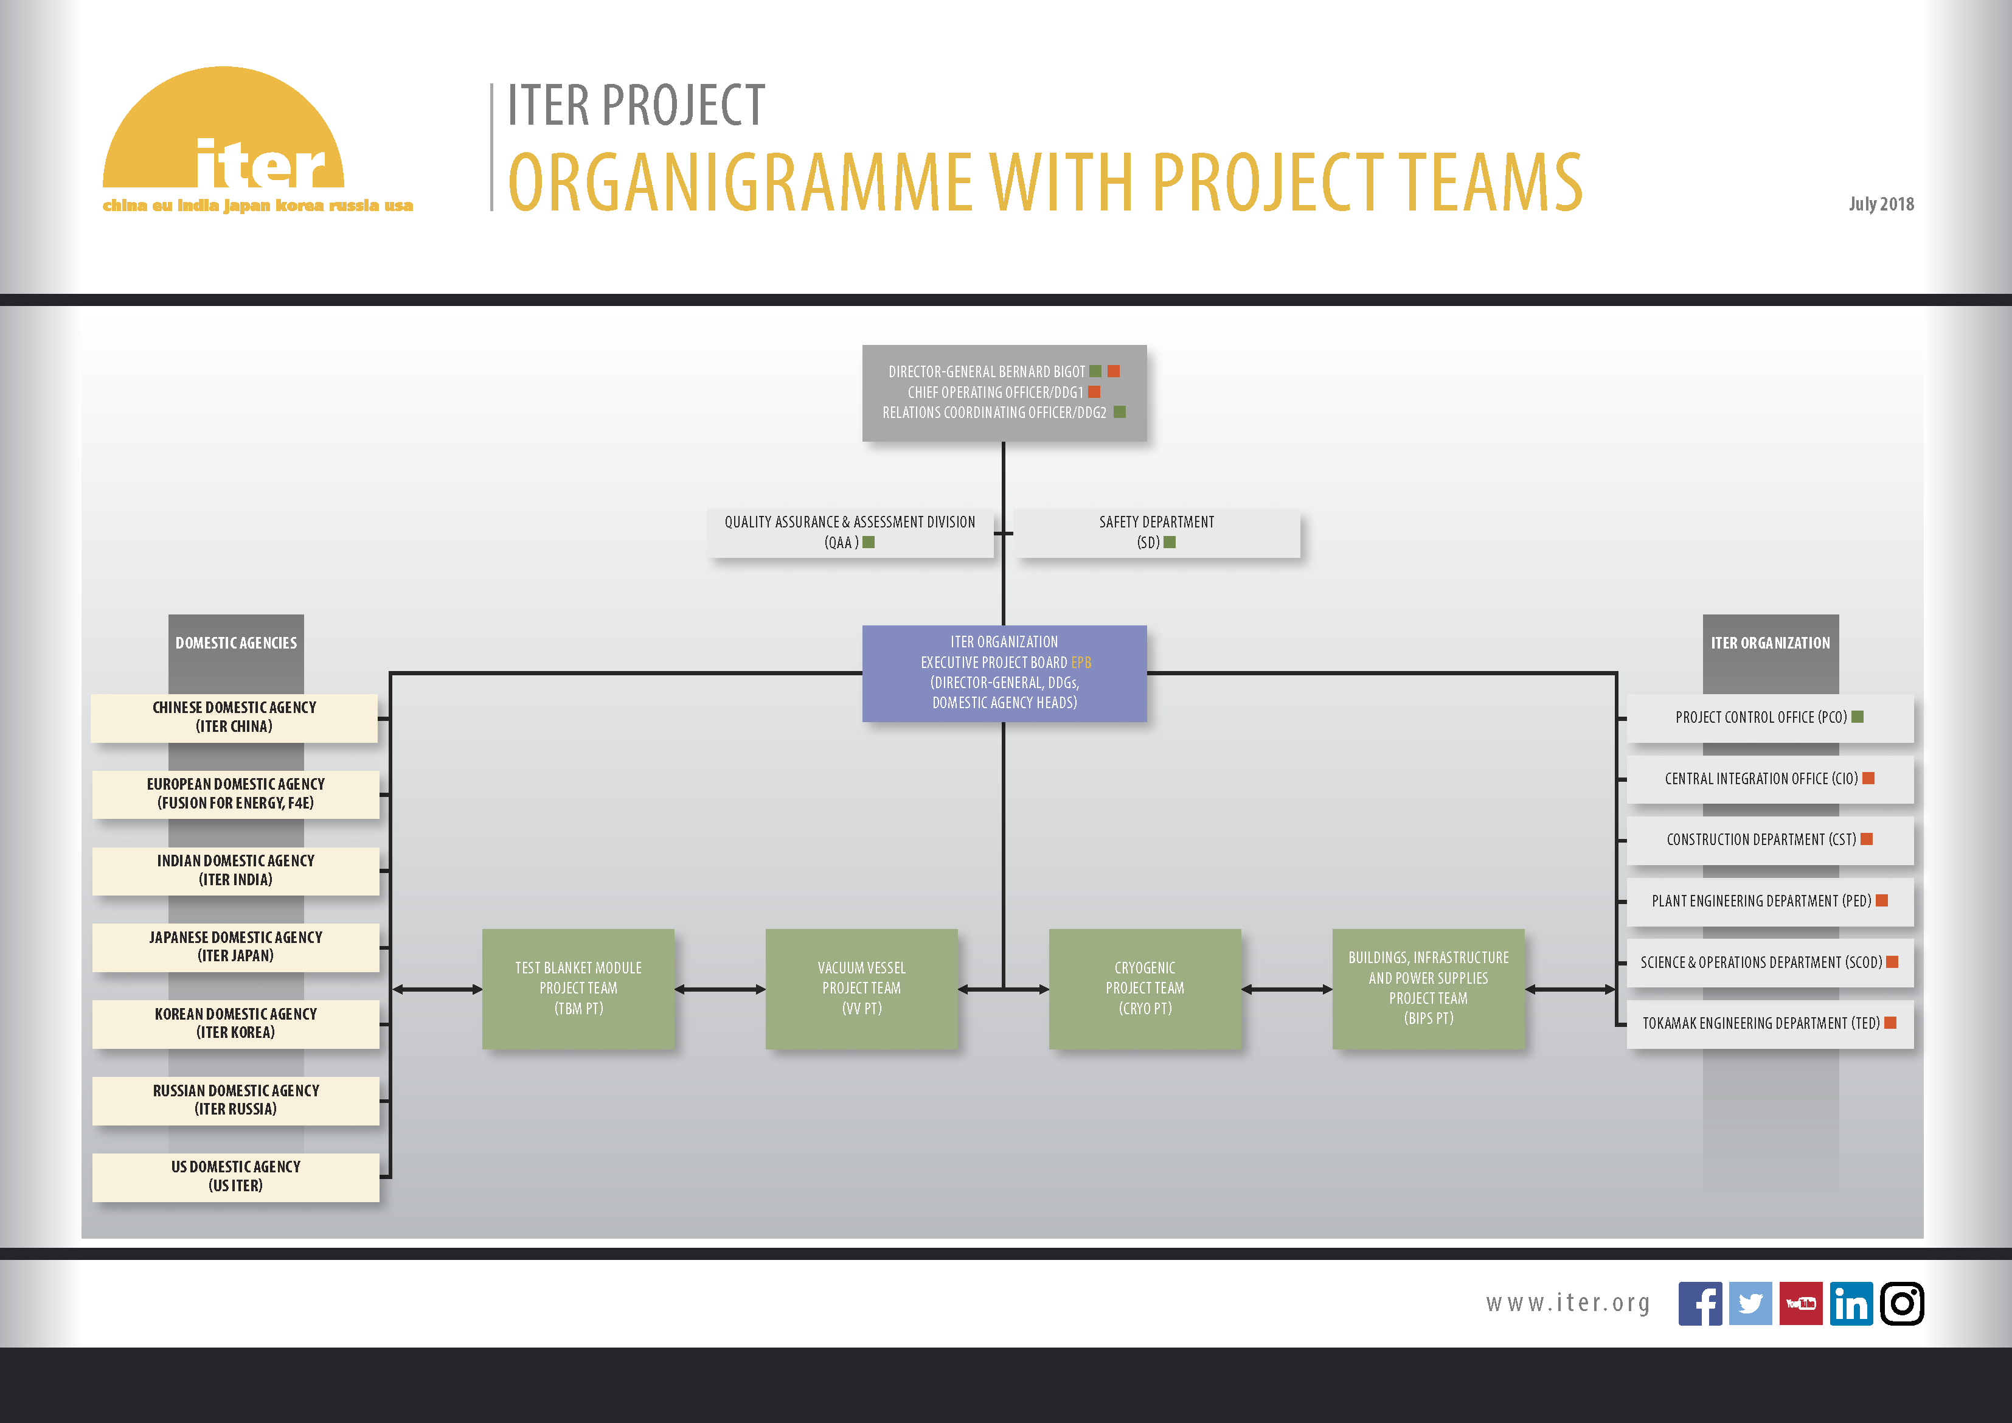
Task: Select Korean Domestic Agency box
Action: pos(236,1024)
